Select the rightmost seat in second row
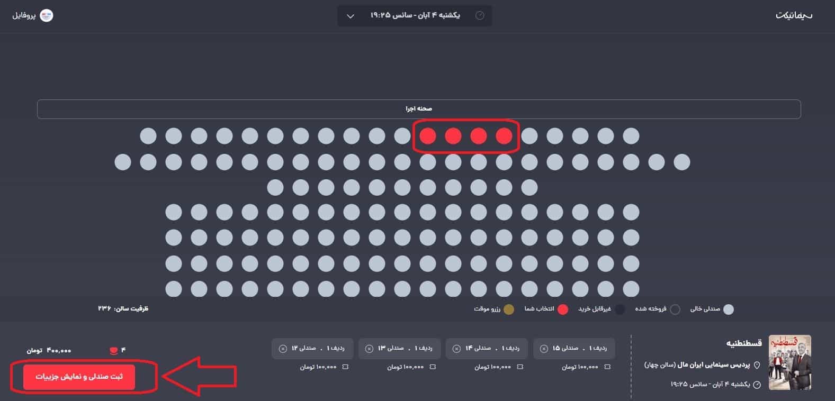 click(682, 162)
